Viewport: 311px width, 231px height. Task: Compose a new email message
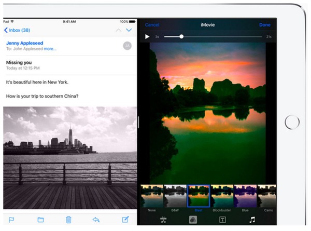click(x=125, y=219)
